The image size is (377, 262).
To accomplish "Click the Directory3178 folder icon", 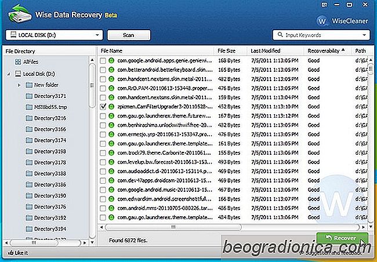I will 29,162.
